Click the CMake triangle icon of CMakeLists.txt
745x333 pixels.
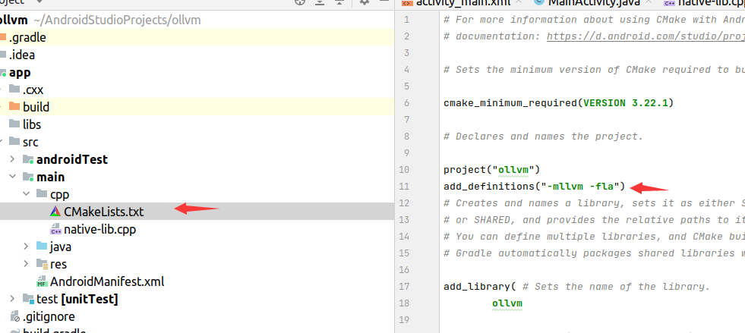click(x=55, y=212)
